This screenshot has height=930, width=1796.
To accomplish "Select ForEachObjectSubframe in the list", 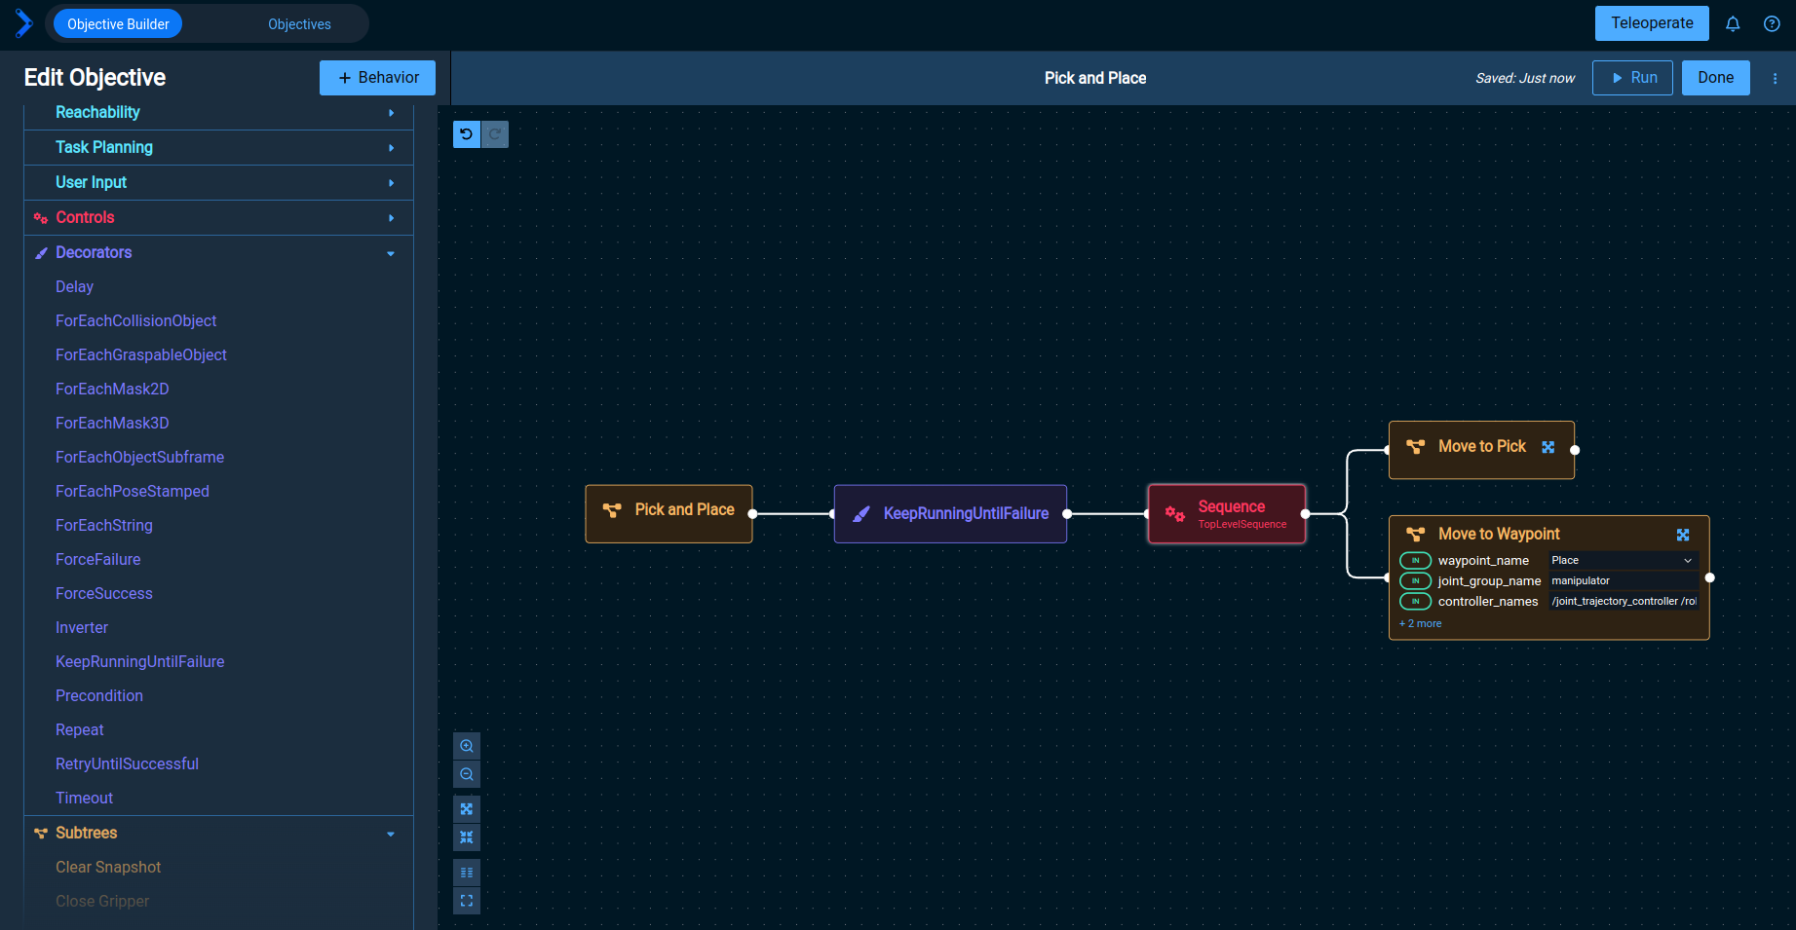I will coord(139,457).
